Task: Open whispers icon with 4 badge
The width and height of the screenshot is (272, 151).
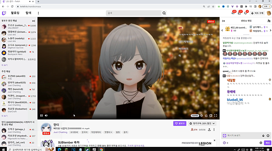Action: tap(245, 13)
